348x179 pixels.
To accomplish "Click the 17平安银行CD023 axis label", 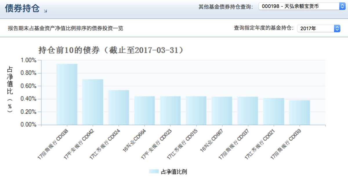I will tap(156, 145).
